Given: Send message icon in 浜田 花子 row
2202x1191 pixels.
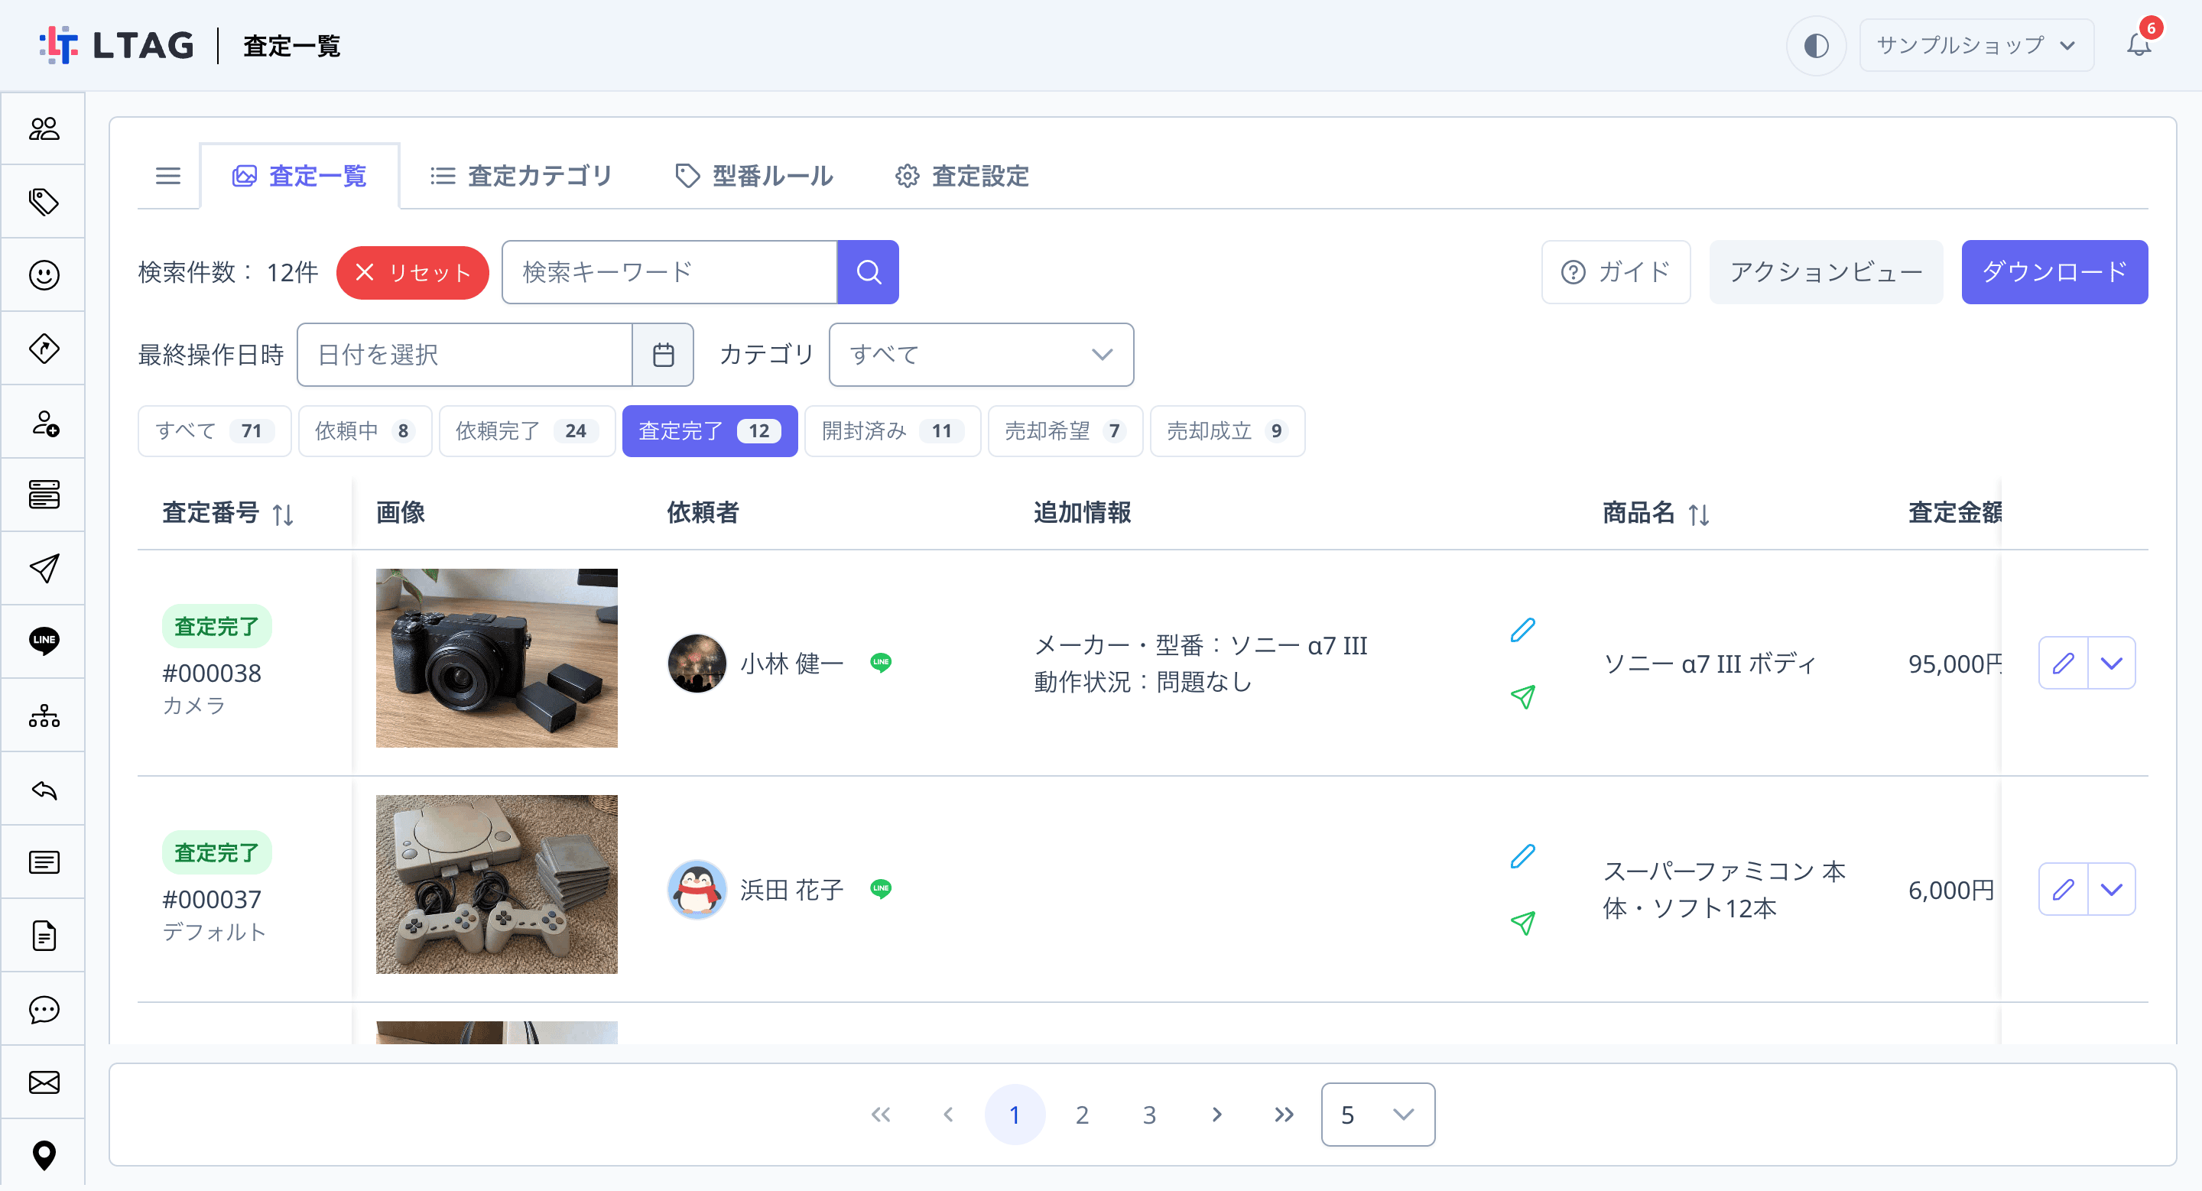Looking at the screenshot, I should pos(1522,923).
